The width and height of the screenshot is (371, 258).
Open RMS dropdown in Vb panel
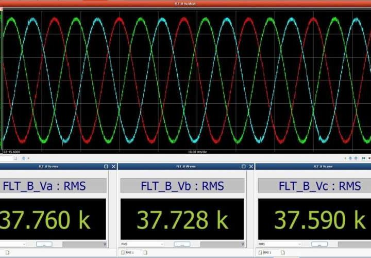pos(142,244)
